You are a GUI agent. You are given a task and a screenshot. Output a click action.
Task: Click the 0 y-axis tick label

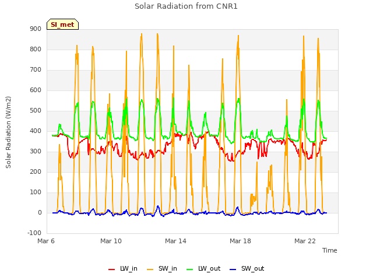(40, 213)
